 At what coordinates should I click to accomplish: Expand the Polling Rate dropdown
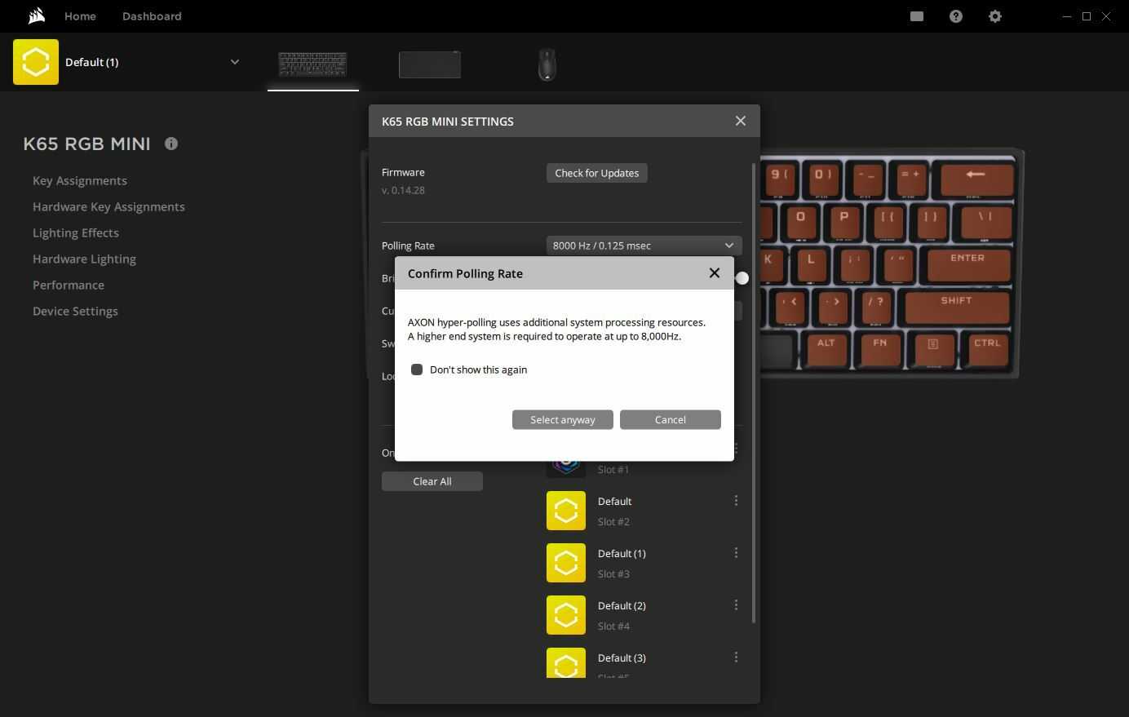644,246
